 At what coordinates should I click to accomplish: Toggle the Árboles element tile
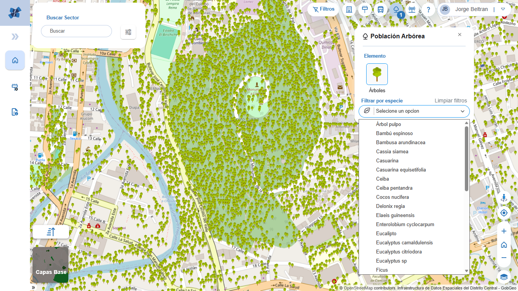[x=377, y=74]
